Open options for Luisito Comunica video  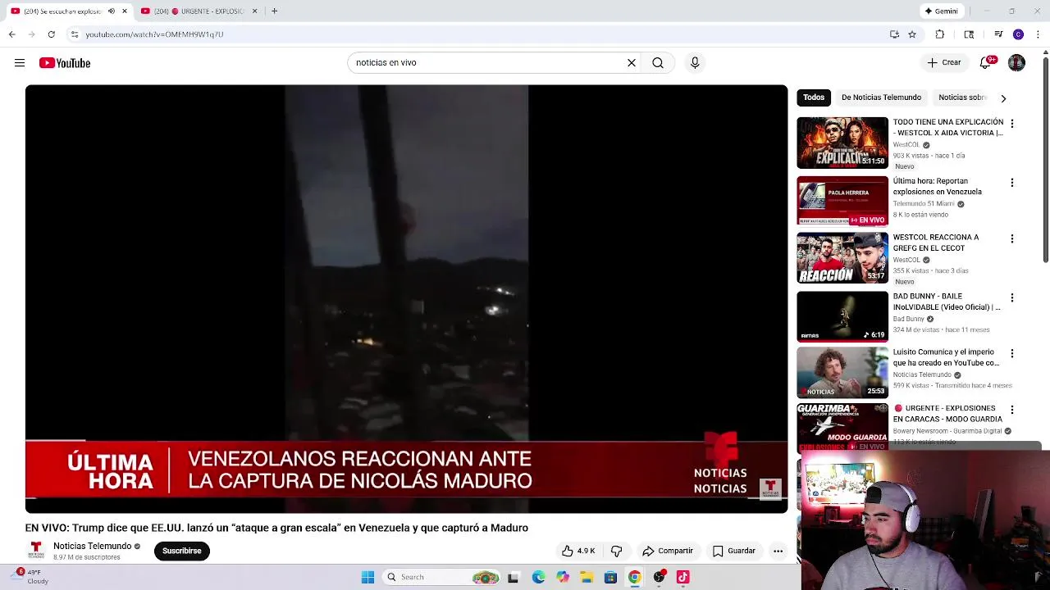(1011, 353)
